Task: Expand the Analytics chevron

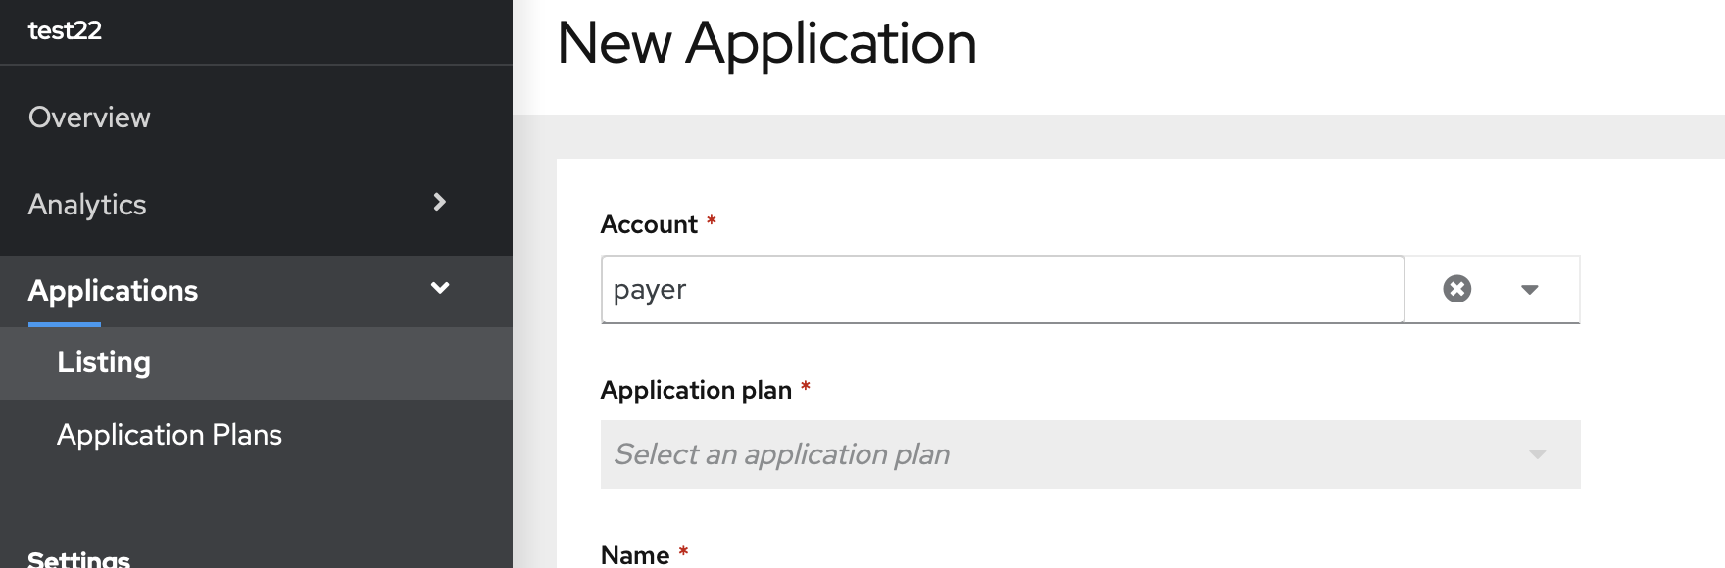Action: coord(440,202)
